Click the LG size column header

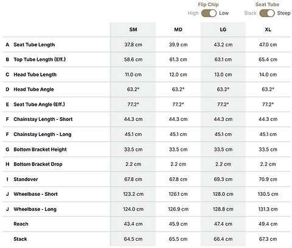pyautogui.click(x=223, y=30)
